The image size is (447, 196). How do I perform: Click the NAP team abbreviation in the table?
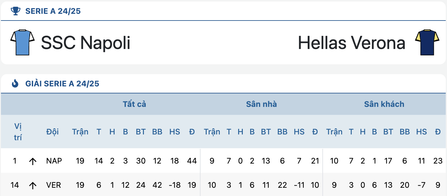[54, 161]
